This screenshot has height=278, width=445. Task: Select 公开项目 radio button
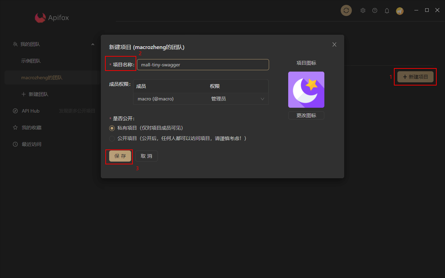[112, 138]
